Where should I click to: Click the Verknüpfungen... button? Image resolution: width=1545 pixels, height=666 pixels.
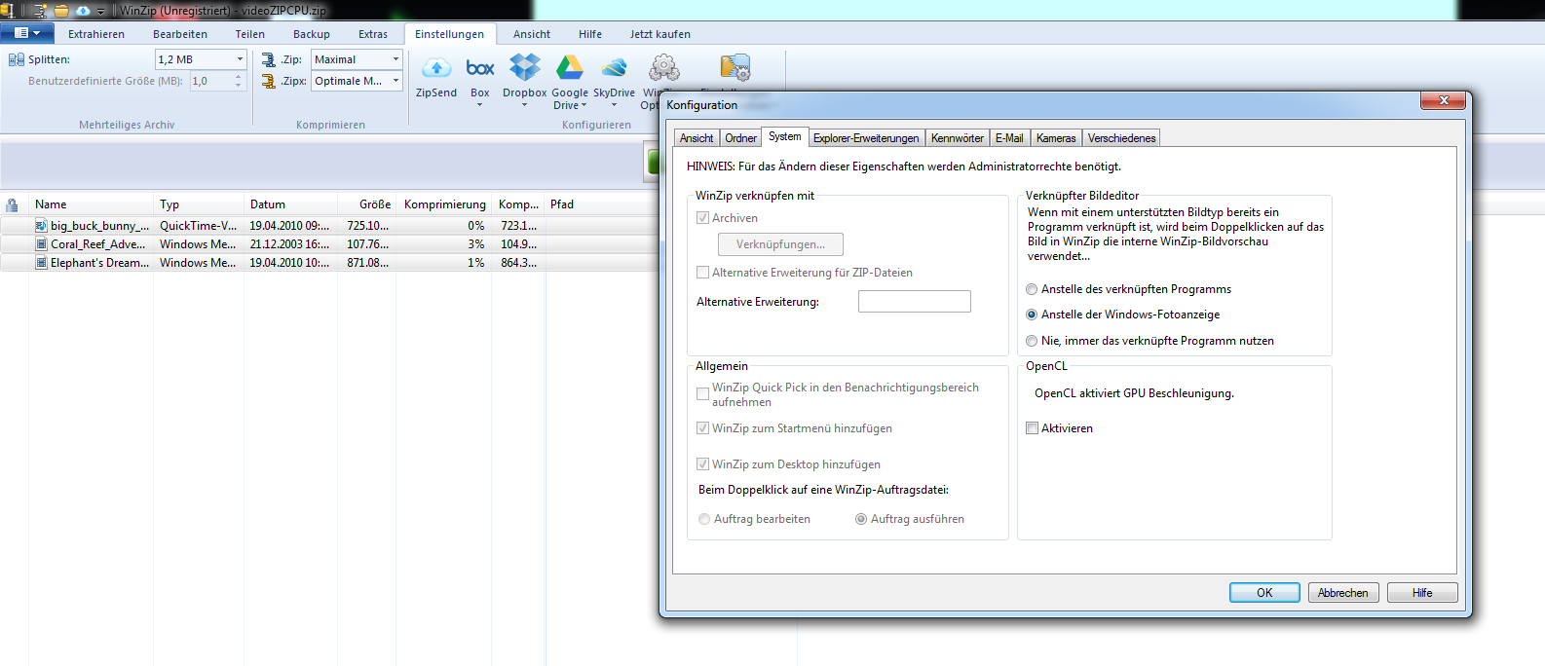pyautogui.click(x=780, y=244)
